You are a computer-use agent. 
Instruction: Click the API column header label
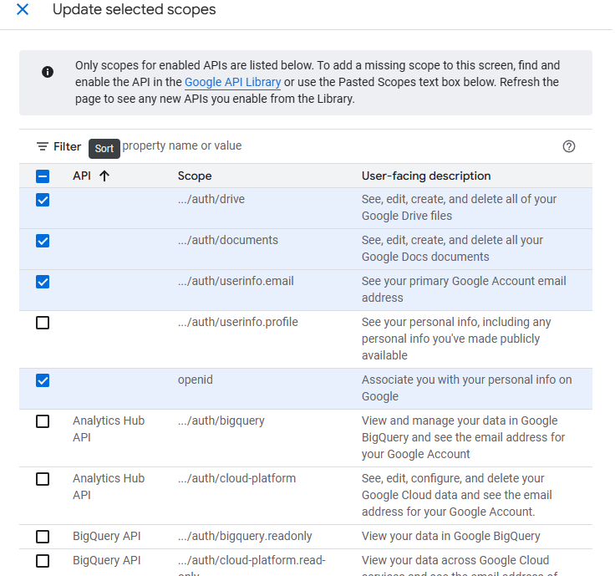pos(82,176)
